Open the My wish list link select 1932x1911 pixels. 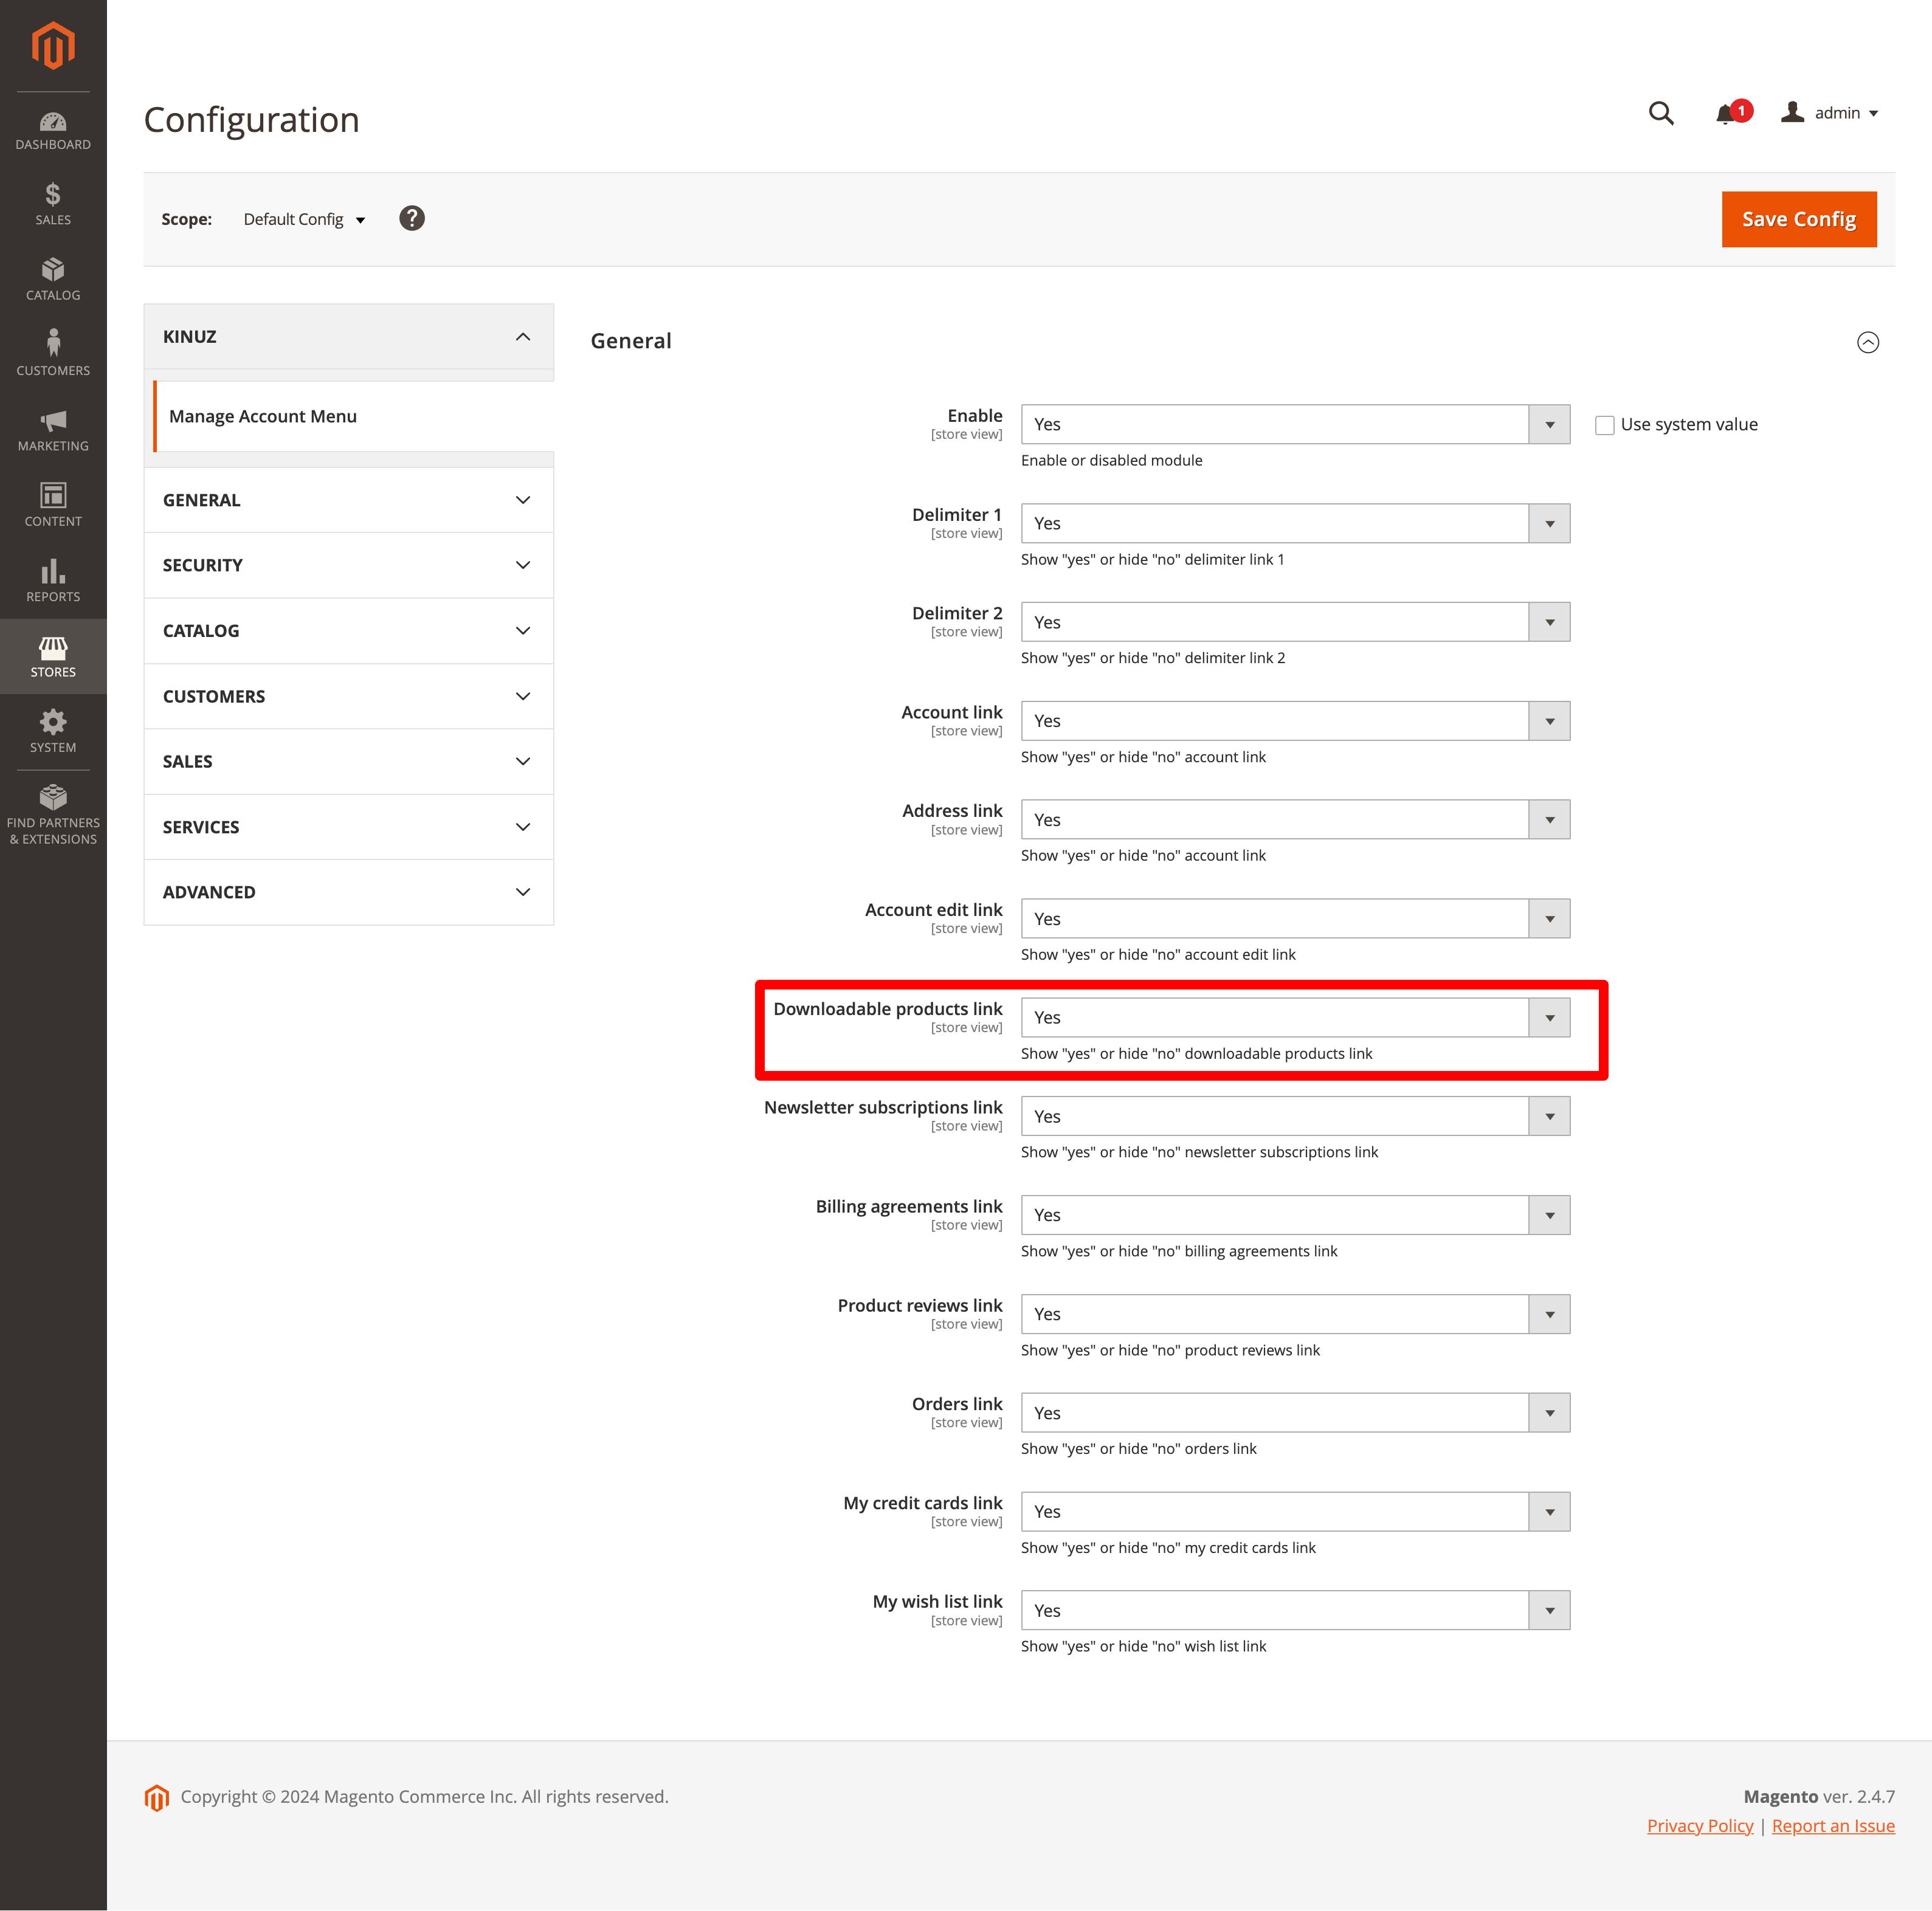click(x=1294, y=1611)
